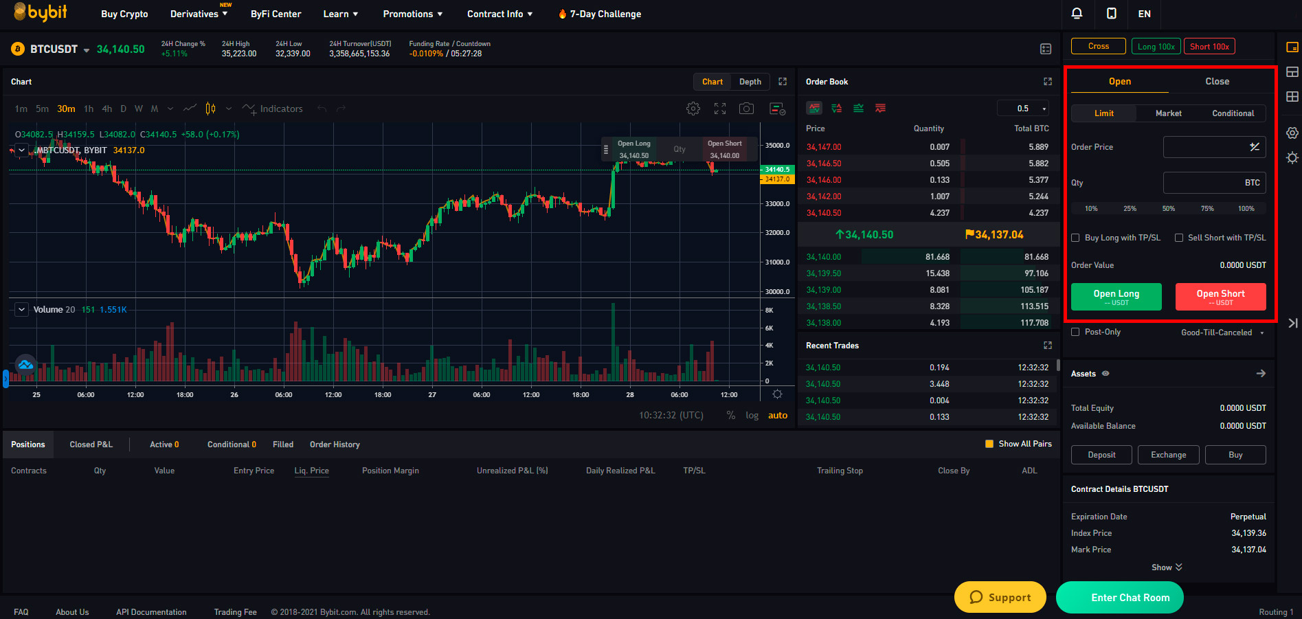The height and width of the screenshot is (619, 1302).
Task: Show only asks in the order book
Action: (881, 109)
